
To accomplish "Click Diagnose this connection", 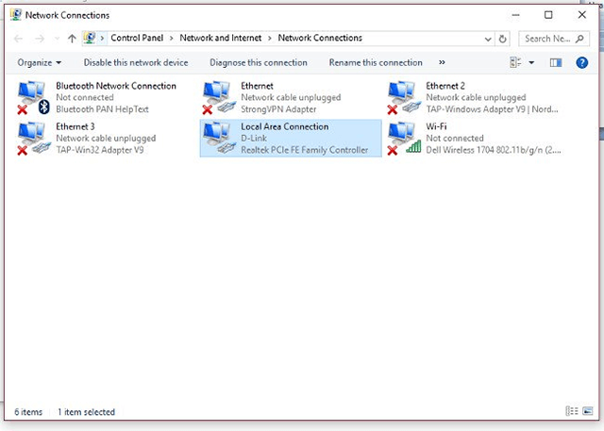I will (x=259, y=62).
